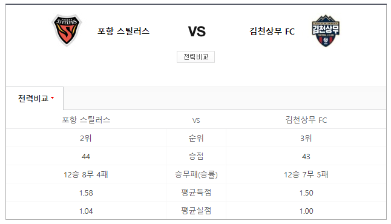The height and width of the screenshot is (224, 391).
Task: Click the large 포항 스틸러스 team name
Action: (123, 31)
